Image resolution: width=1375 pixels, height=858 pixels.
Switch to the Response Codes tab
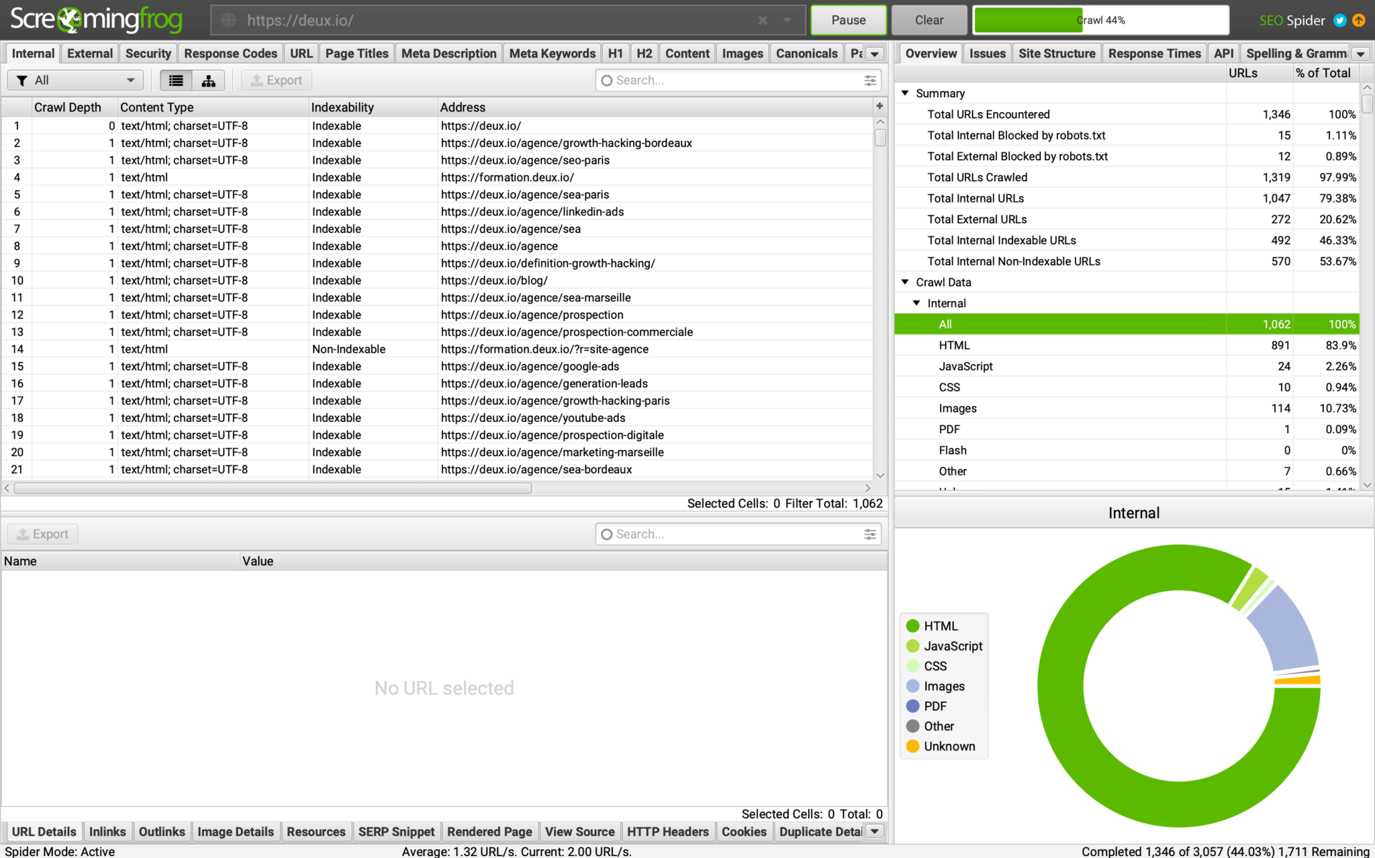[230, 54]
